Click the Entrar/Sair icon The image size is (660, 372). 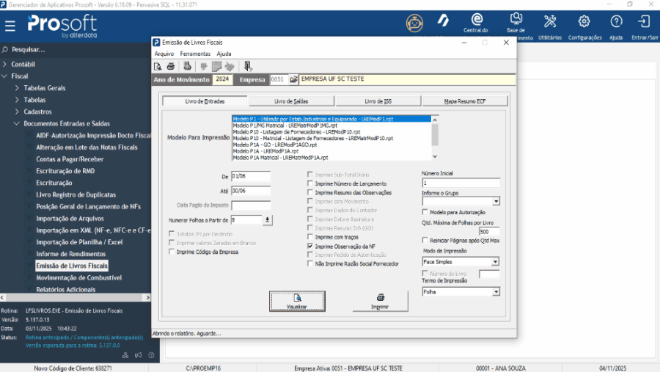tap(644, 22)
